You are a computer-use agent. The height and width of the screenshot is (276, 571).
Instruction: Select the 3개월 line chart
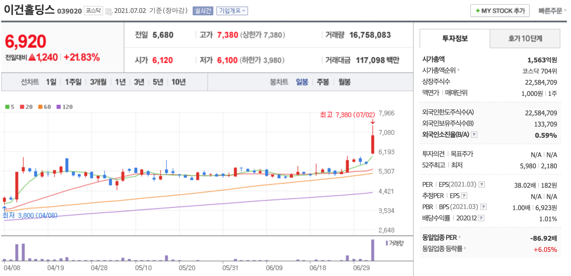98,82
